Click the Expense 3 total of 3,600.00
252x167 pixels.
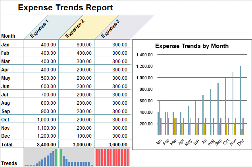coord(112,145)
